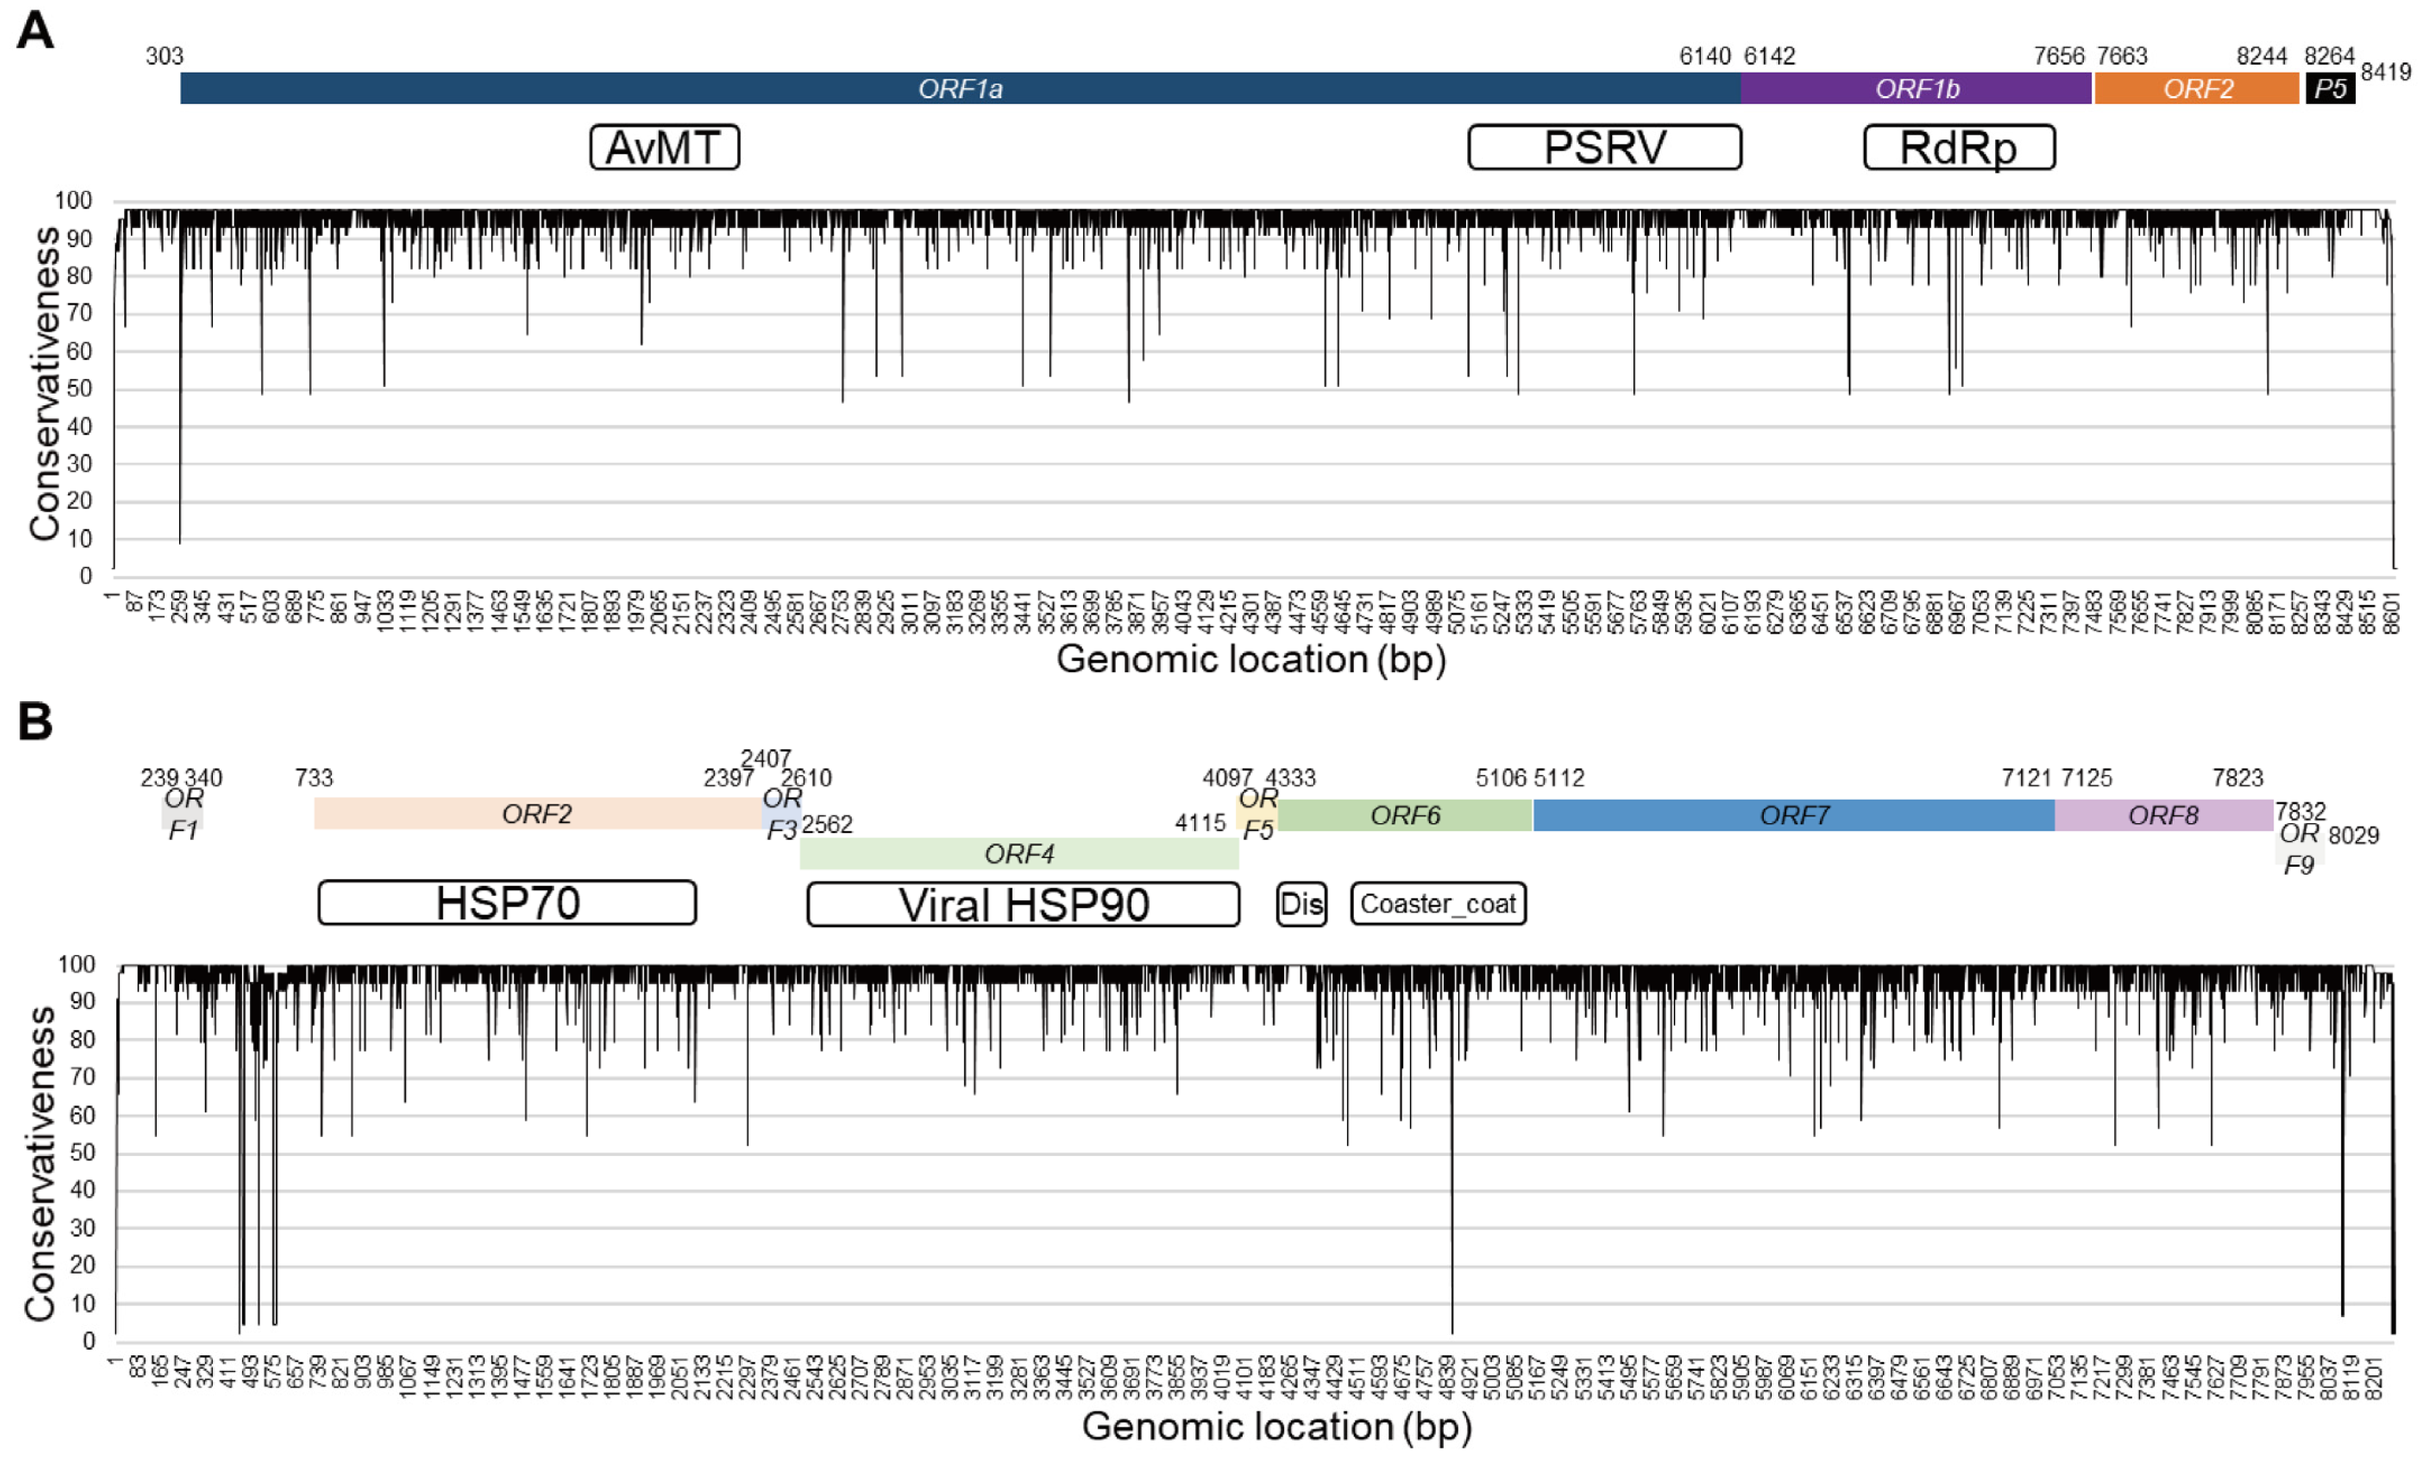
Task: Click the orange ORF2 segment in panel A
Action: click(x=2197, y=88)
